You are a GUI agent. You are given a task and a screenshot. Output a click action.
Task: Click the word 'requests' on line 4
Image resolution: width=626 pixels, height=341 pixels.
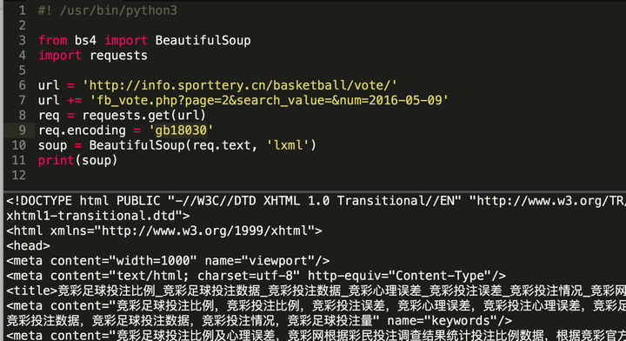[x=118, y=56]
